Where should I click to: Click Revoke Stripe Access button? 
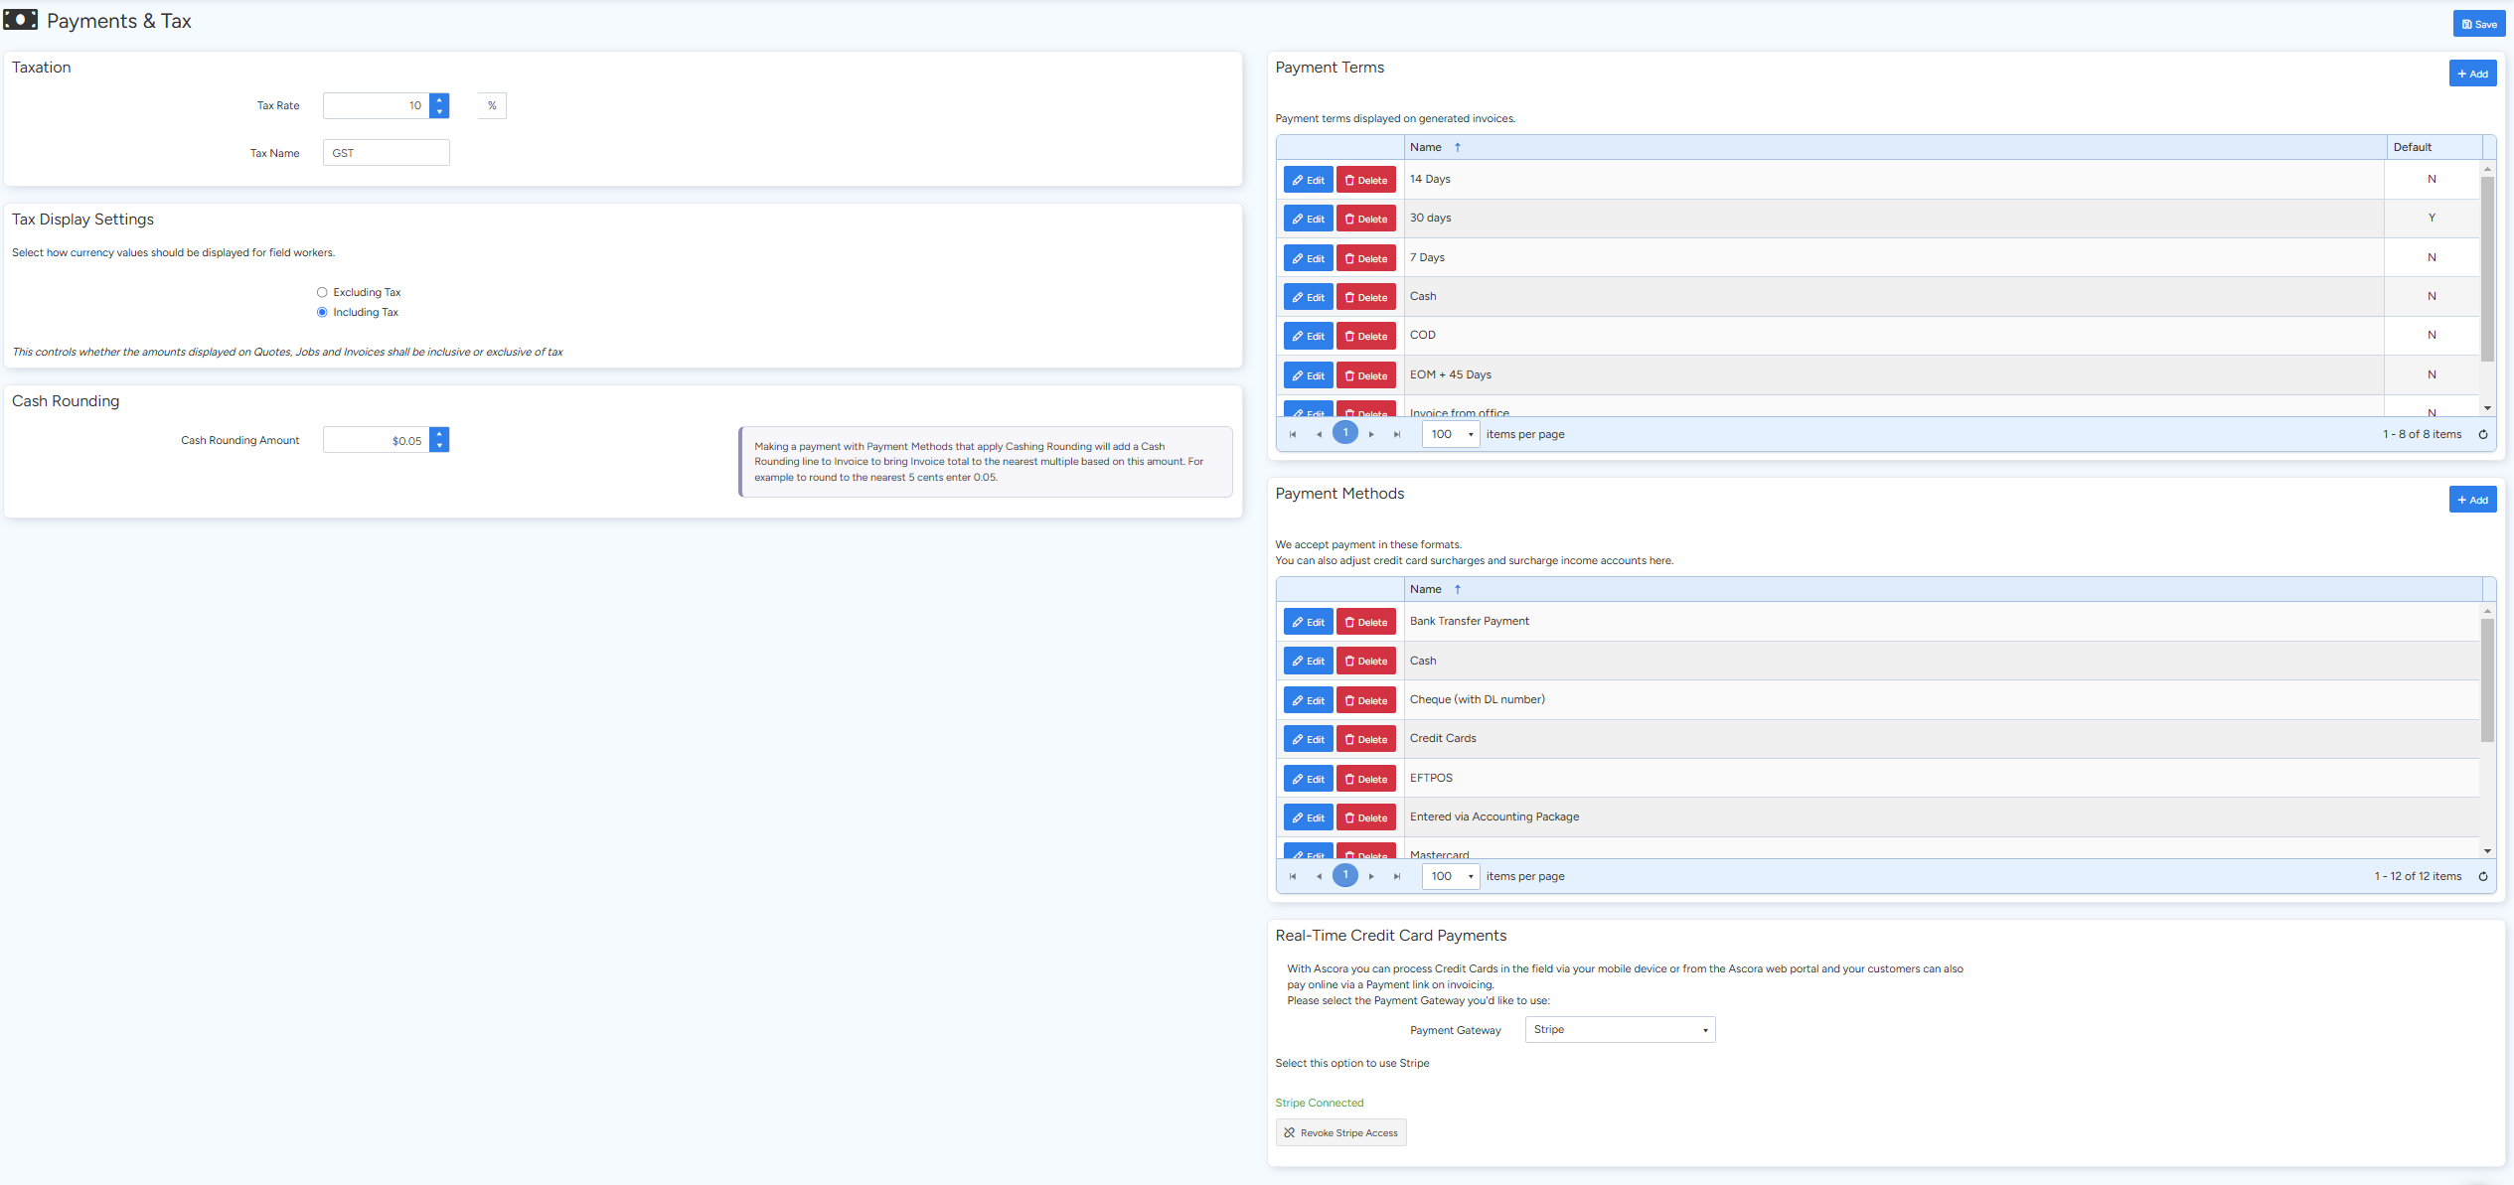[1340, 1132]
